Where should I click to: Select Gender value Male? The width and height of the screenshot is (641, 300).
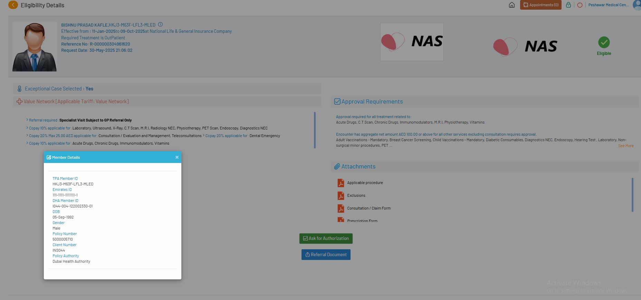pyautogui.click(x=56, y=228)
